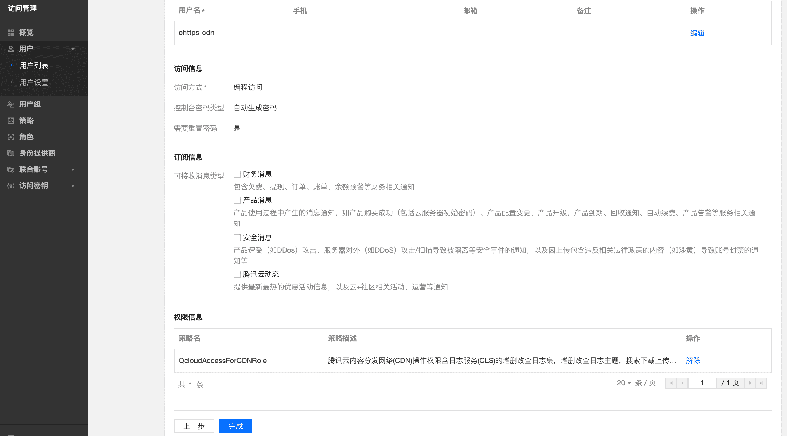This screenshot has width=787, height=436.
Task: Click the 邮箱 column header
Action: pyautogui.click(x=470, y=11)
